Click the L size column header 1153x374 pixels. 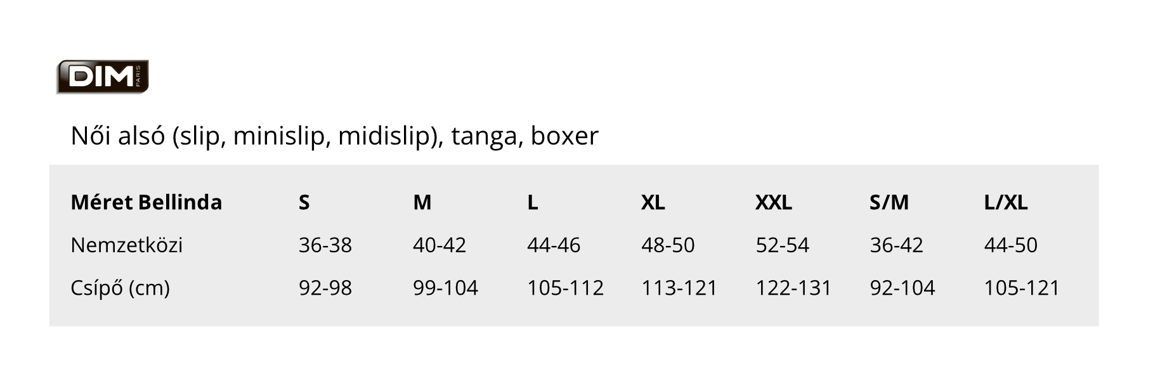(x=533, y=202)
